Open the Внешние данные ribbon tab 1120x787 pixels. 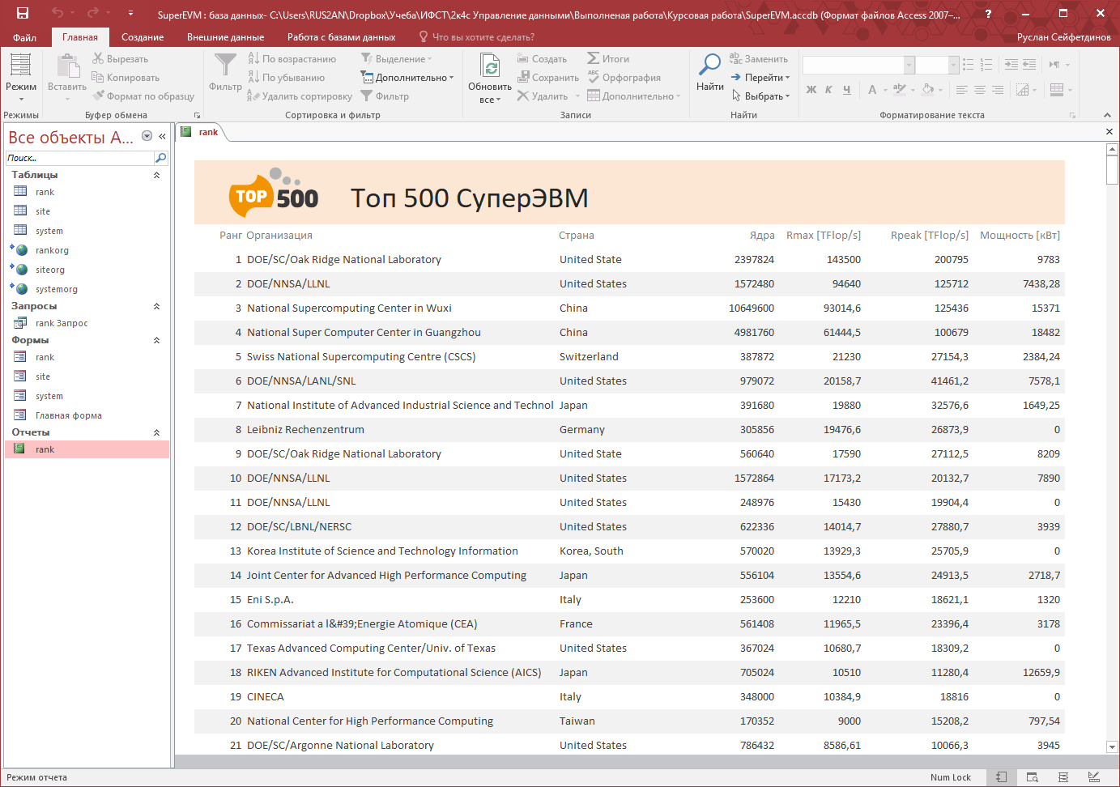pos(225,37)
